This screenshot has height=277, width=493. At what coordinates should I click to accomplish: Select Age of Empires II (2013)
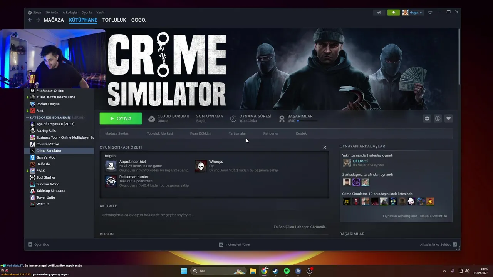pos(55,124)
